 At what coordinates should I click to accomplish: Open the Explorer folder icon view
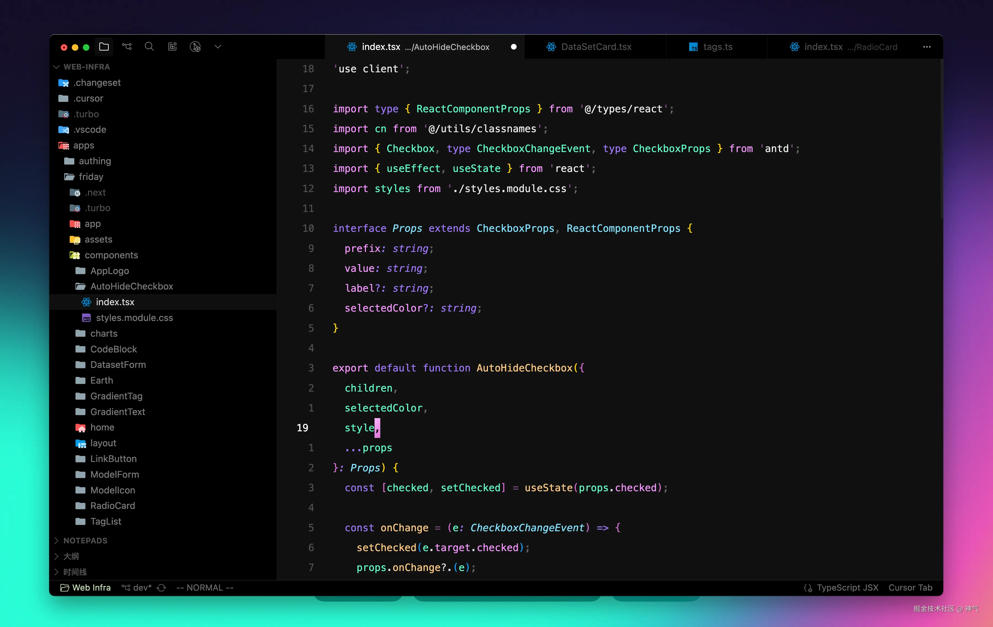[104, 47]
